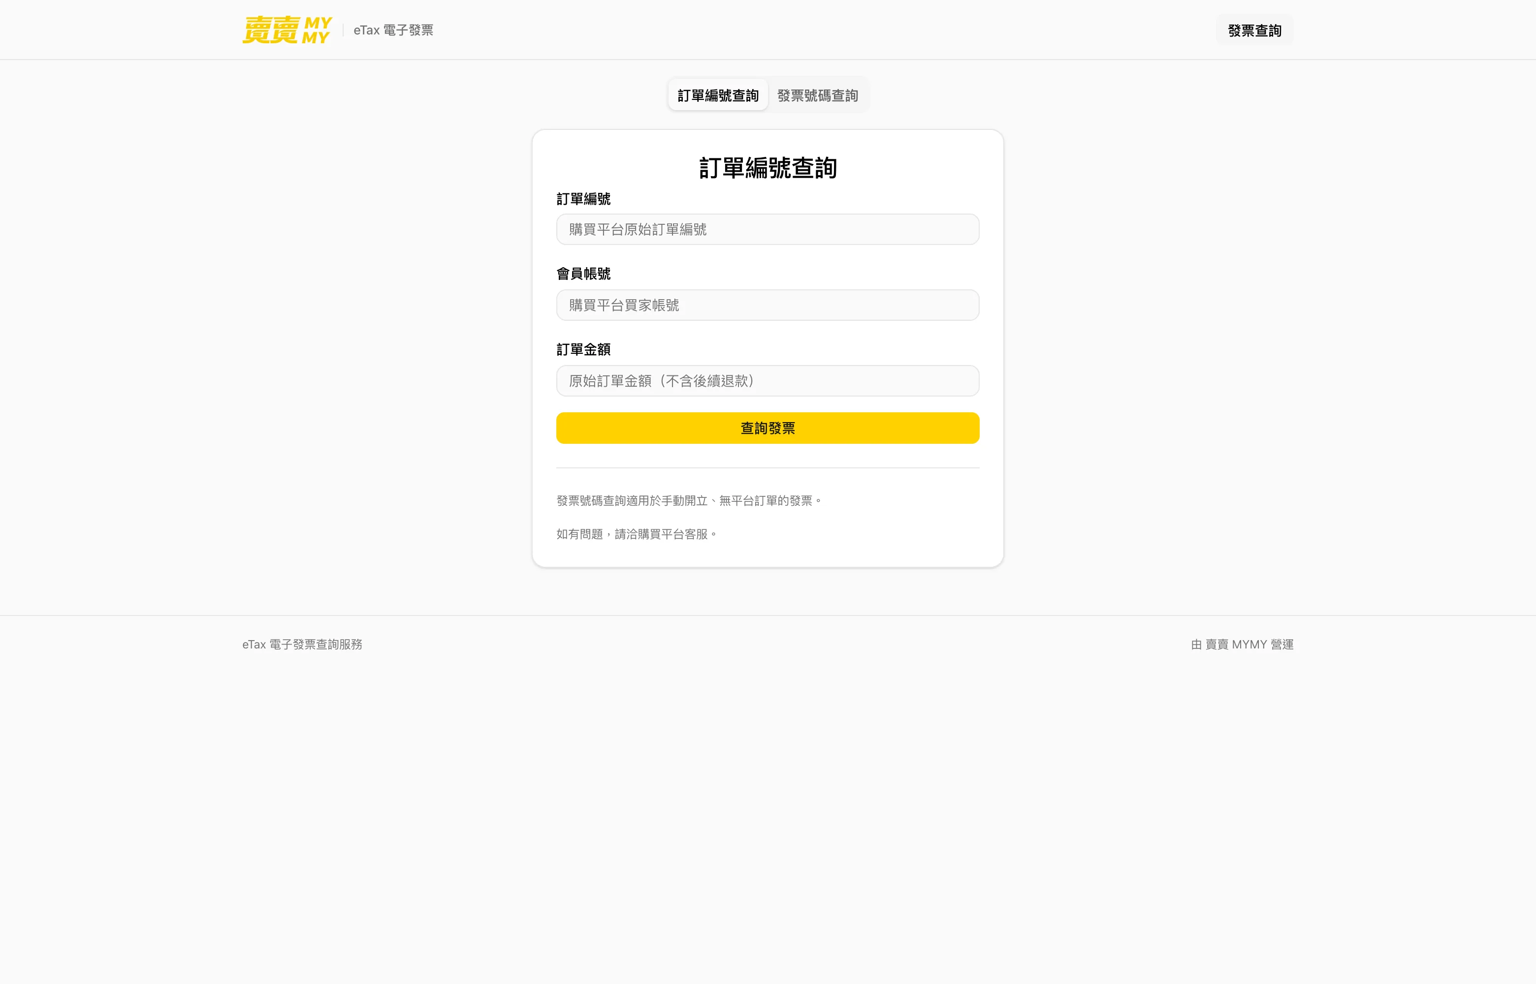Click the 會員帳號 field label

(x=583, y=274)
